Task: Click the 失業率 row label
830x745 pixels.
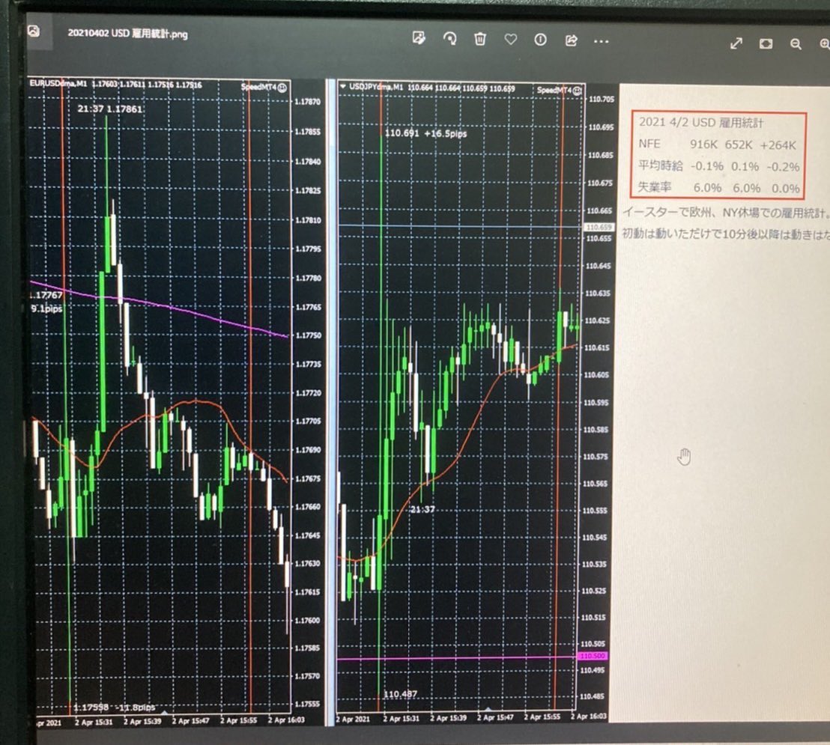Action: coord(654,187)
